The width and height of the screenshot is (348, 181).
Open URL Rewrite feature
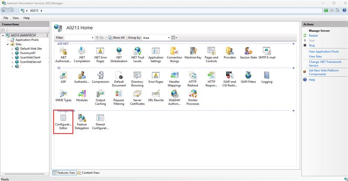point(156,96)
